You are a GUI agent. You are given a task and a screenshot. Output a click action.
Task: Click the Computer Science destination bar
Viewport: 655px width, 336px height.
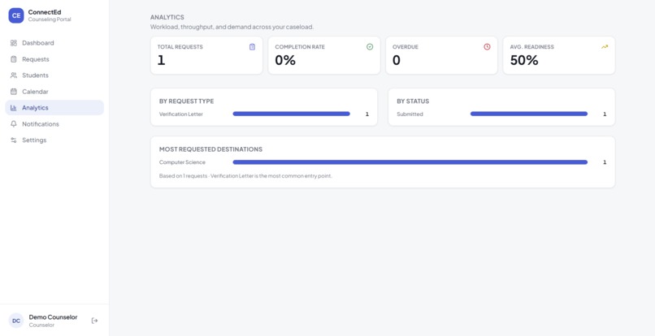[x=410, y=162]
